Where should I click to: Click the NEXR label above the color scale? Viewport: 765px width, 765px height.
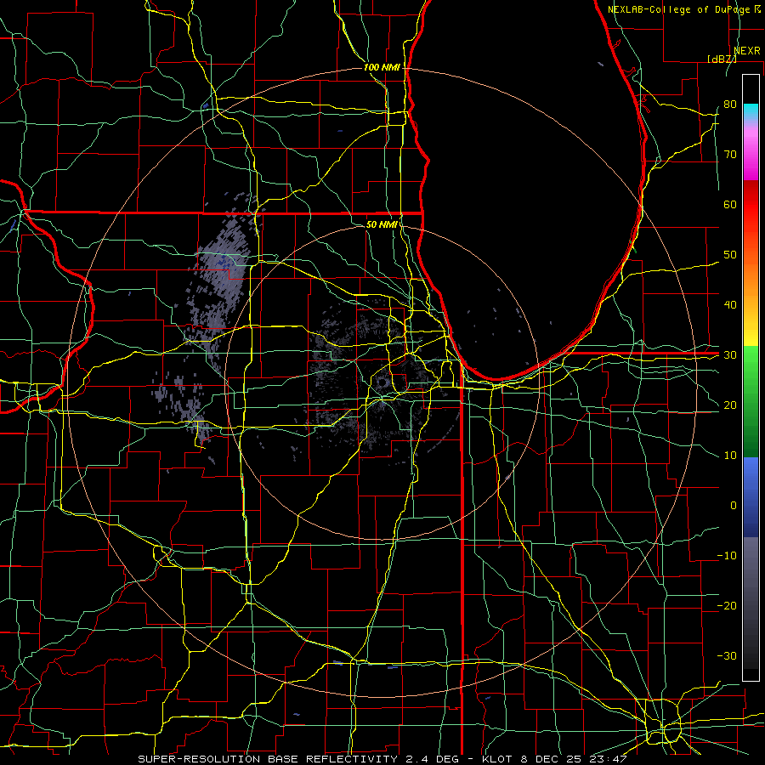[x=747, y=51]
